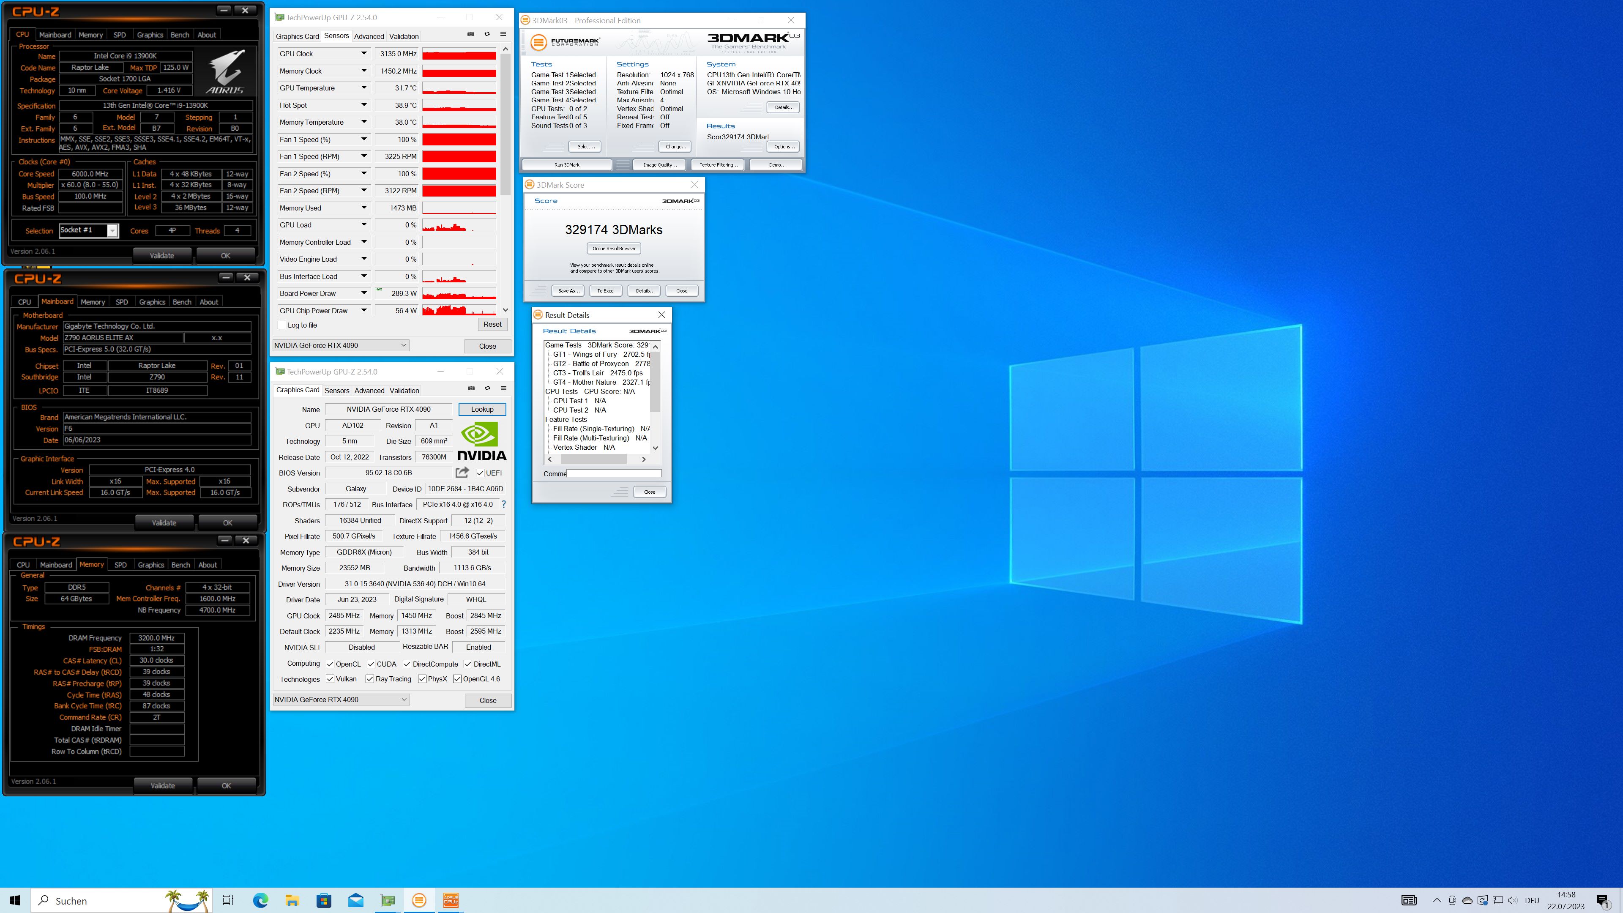The width and height of the screenshot is (1623, 913).
Task: Switch to 3DMark03 taskbar icon
Action: click(x=419, y=900)
